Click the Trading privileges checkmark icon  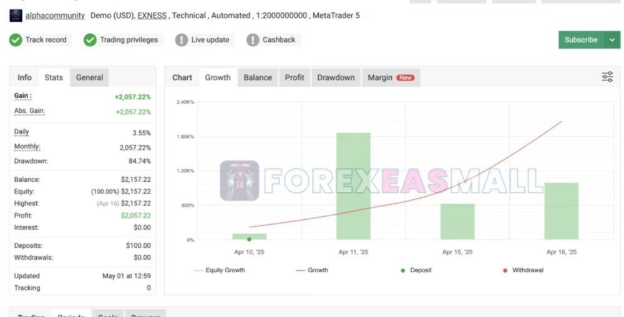click(90, 40)
